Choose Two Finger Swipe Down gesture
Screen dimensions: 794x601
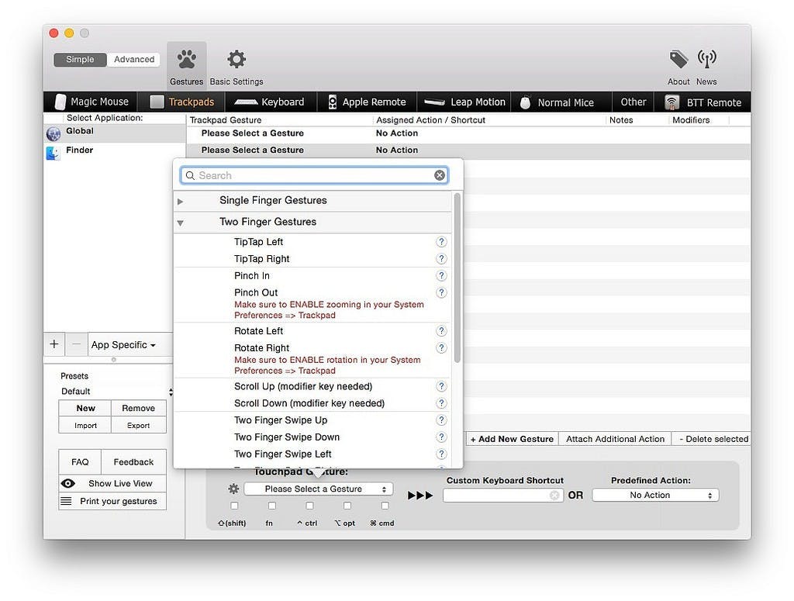[x=287, y=437]
